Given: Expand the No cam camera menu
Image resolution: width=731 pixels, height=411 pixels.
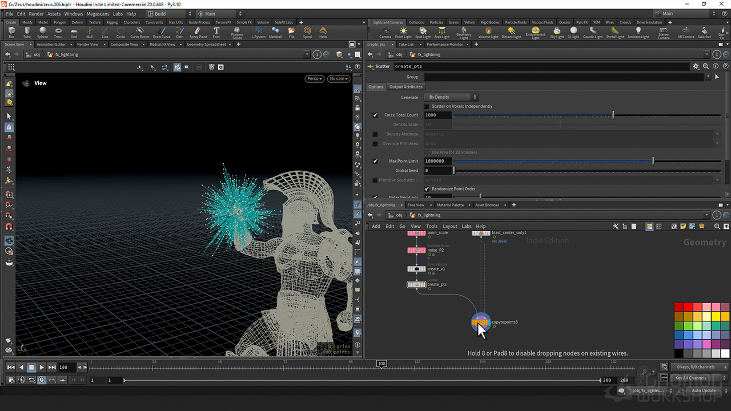Looking at the screenshot, I should (338, 79).
